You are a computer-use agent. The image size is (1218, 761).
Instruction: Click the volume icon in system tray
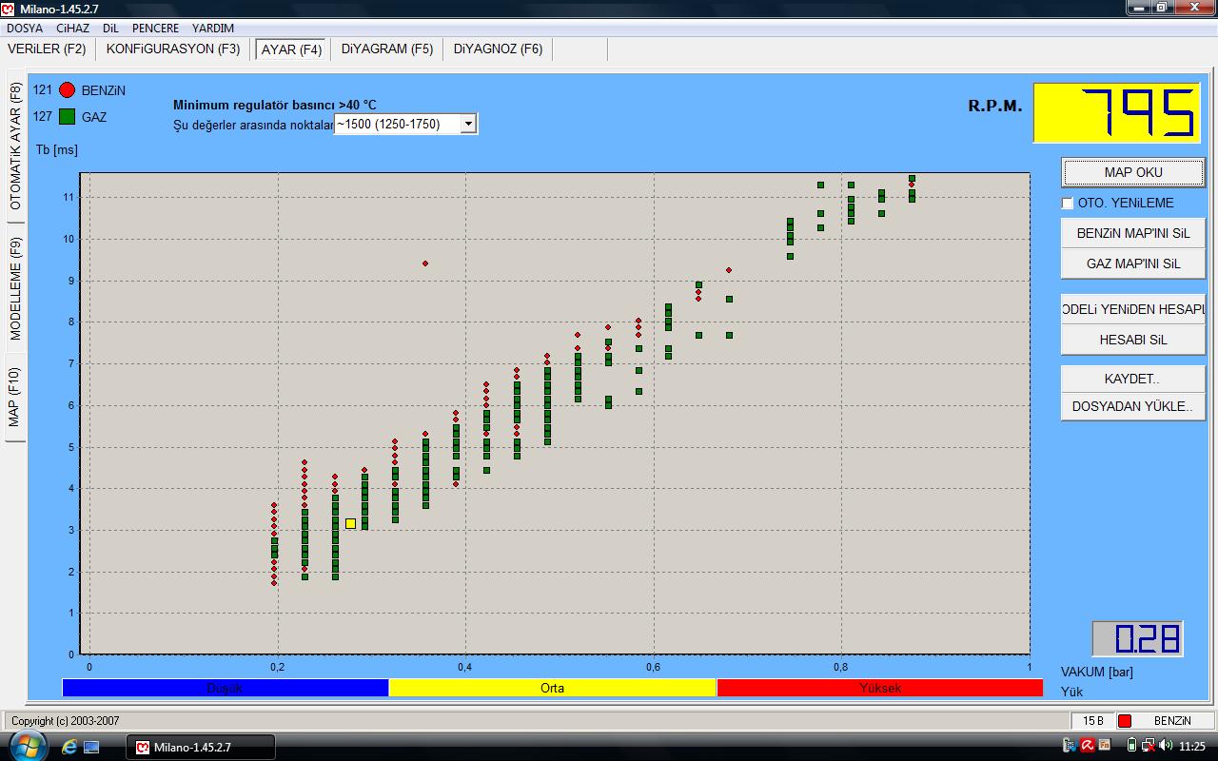1166,746
